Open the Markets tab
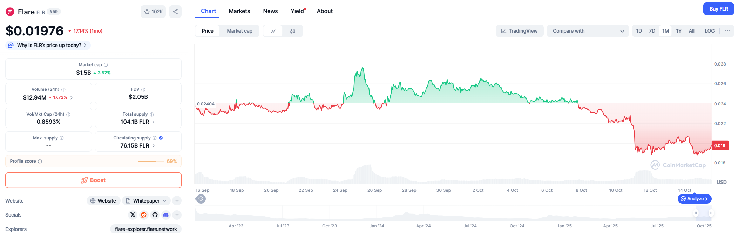Screen dimensions: 738x233 (239, 11)
